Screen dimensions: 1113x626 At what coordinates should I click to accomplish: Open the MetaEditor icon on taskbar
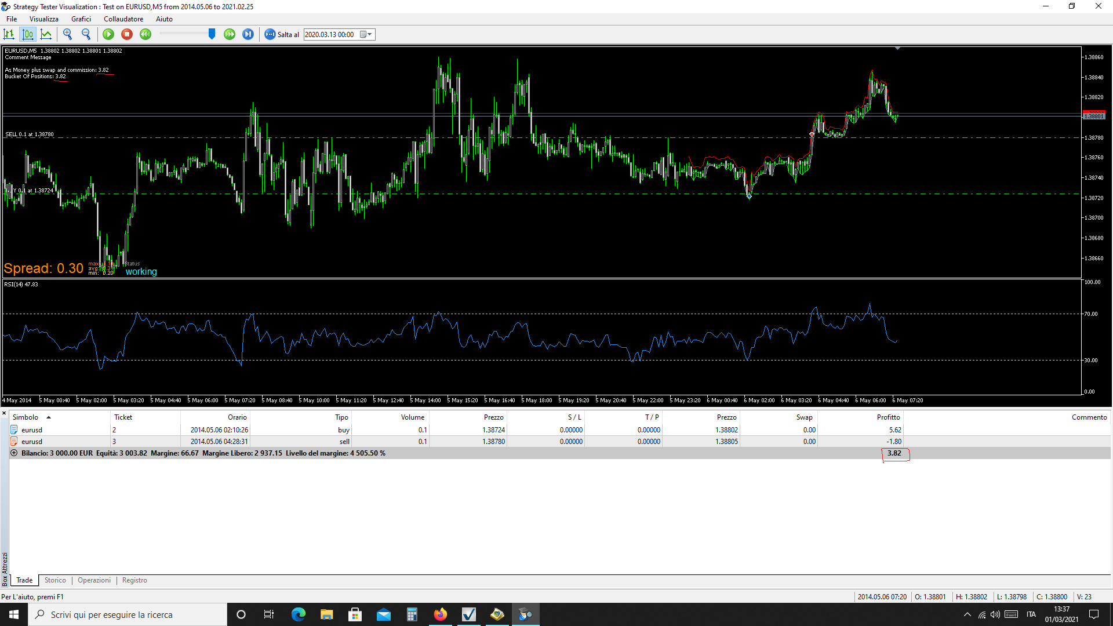click(x=497, y=614)
